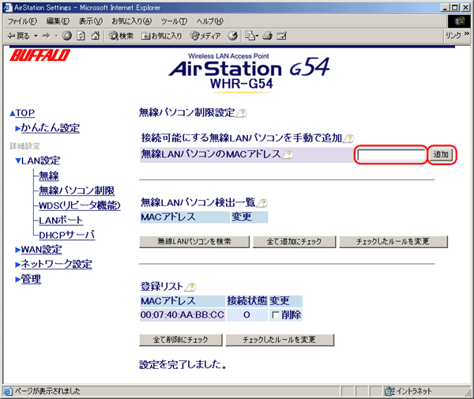Open the ファイル(F) menu
474x399 pixels.
[22, 21]
